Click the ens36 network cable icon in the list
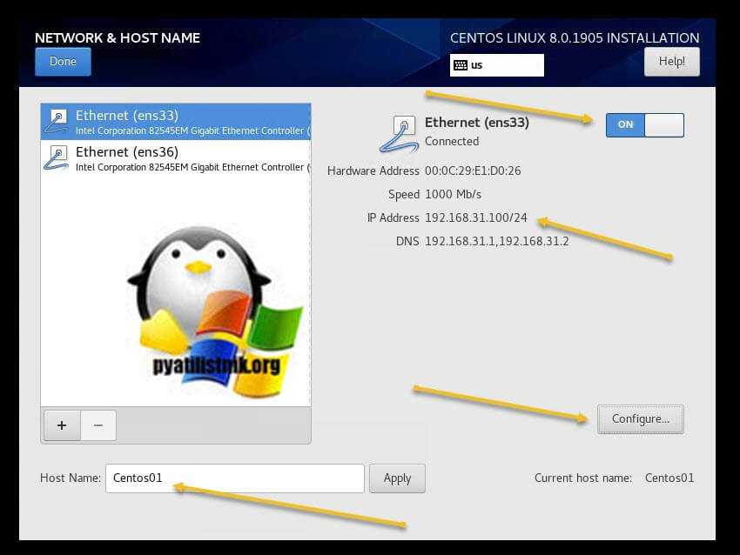This screenshot has height=555, width=740. 57,158
